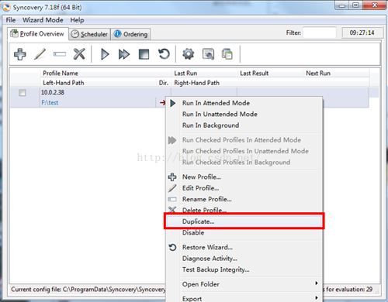The width and height of the screenshot is (388, 302).
Task: Click the log viewer magnifier icon in toolbar
Action: tap(208, 54)
